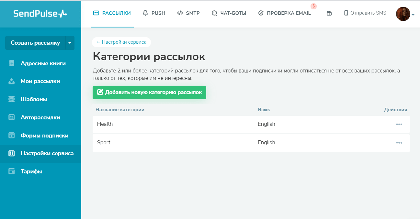Image resolution: width=420 pixels, height=219 pixels.
Task: Click Отправить SMS in the header
Action: [x=365, y=13]
